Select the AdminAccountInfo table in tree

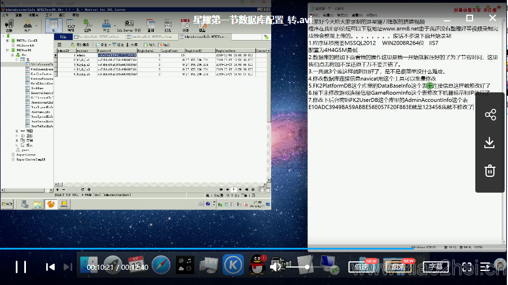(39, 64)
